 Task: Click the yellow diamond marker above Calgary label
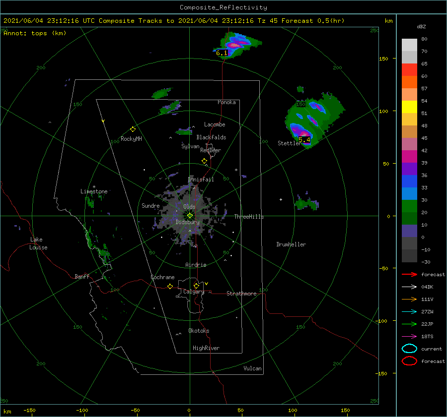coord(196,286)
